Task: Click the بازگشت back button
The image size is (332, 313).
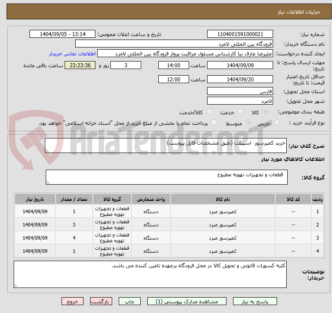Action: 101,302
